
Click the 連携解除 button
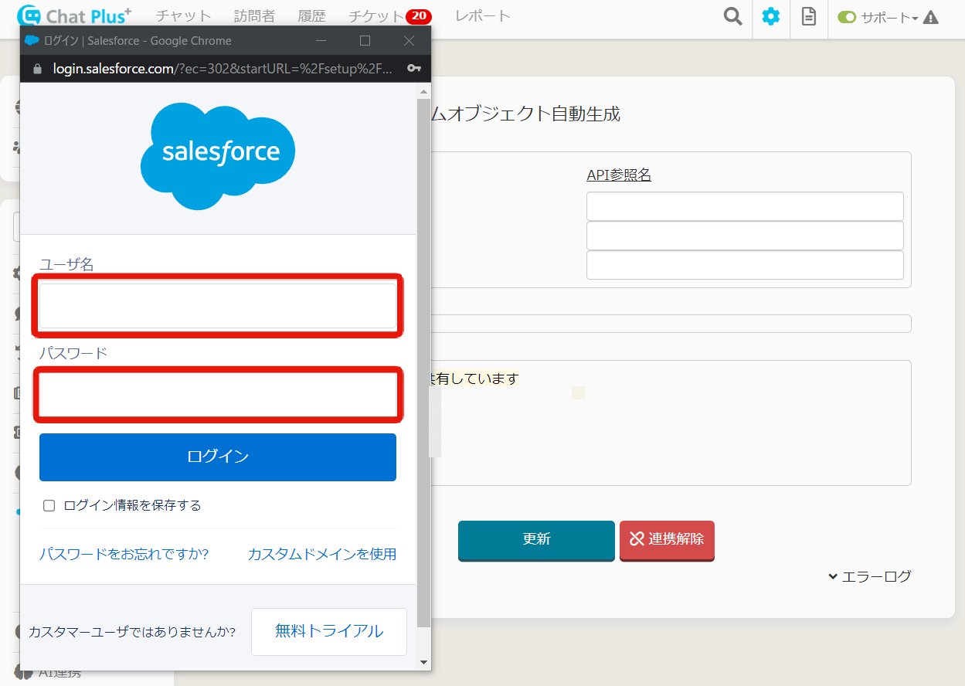667,539
